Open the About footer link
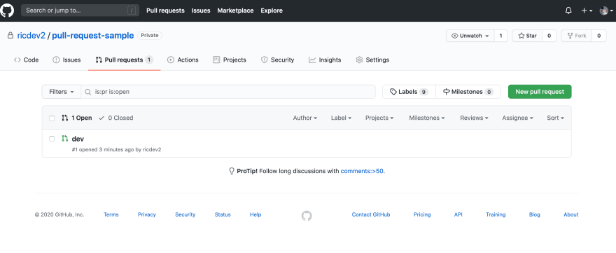 coord(570,214)
